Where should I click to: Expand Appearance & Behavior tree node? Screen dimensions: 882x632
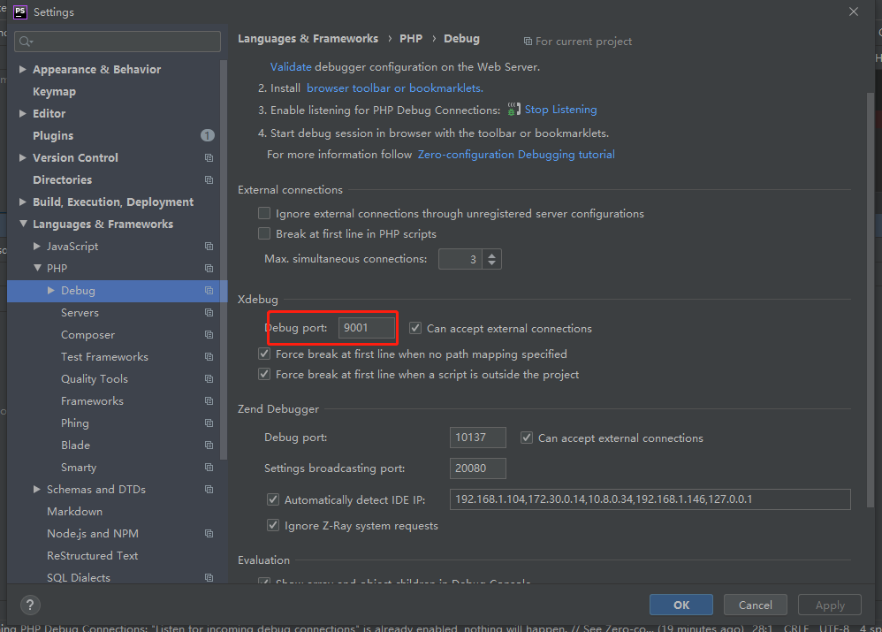tap(22, 69)
